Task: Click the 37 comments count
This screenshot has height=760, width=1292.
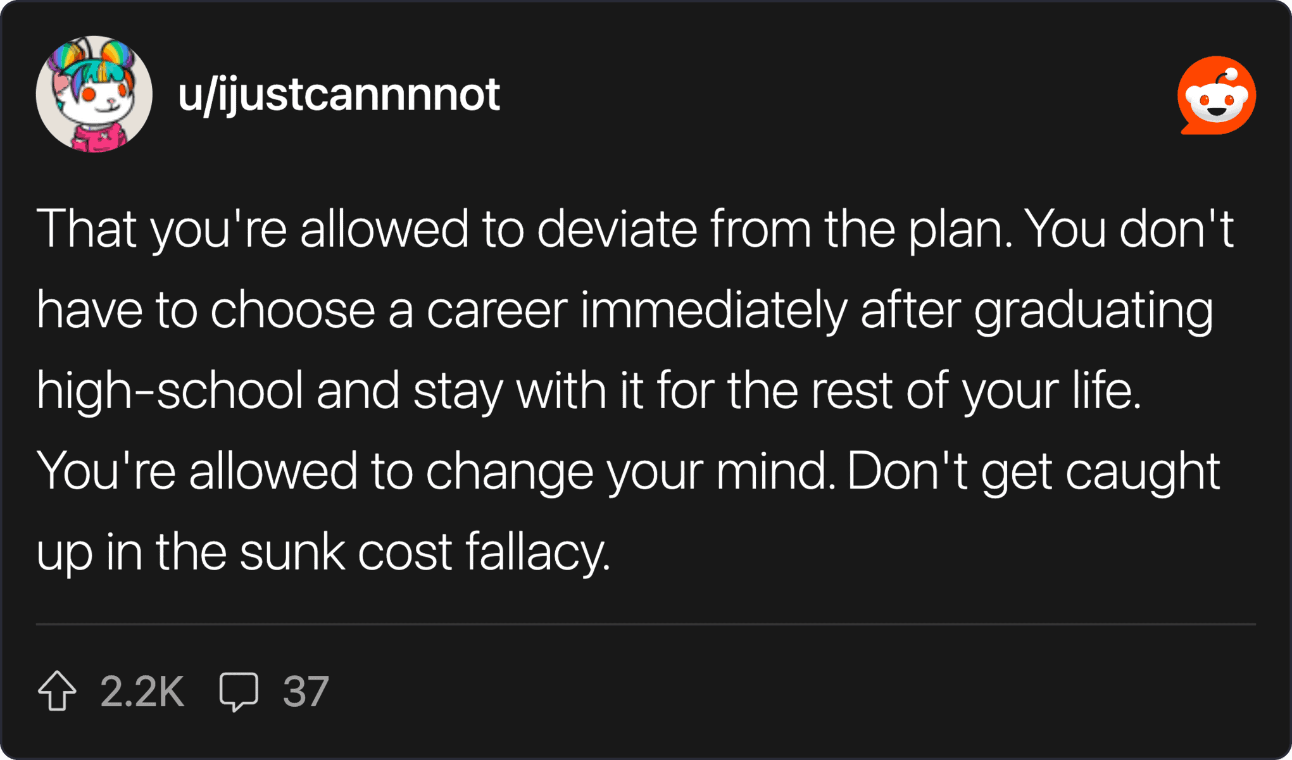Action: coord(306,691)
